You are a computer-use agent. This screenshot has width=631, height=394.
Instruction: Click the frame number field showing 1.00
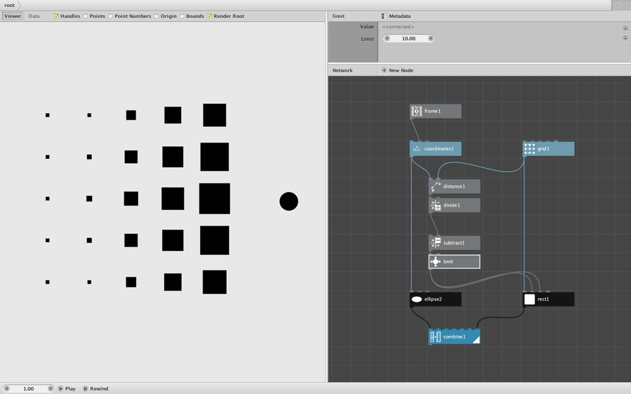pyautogui.click(x=28, y=389)
